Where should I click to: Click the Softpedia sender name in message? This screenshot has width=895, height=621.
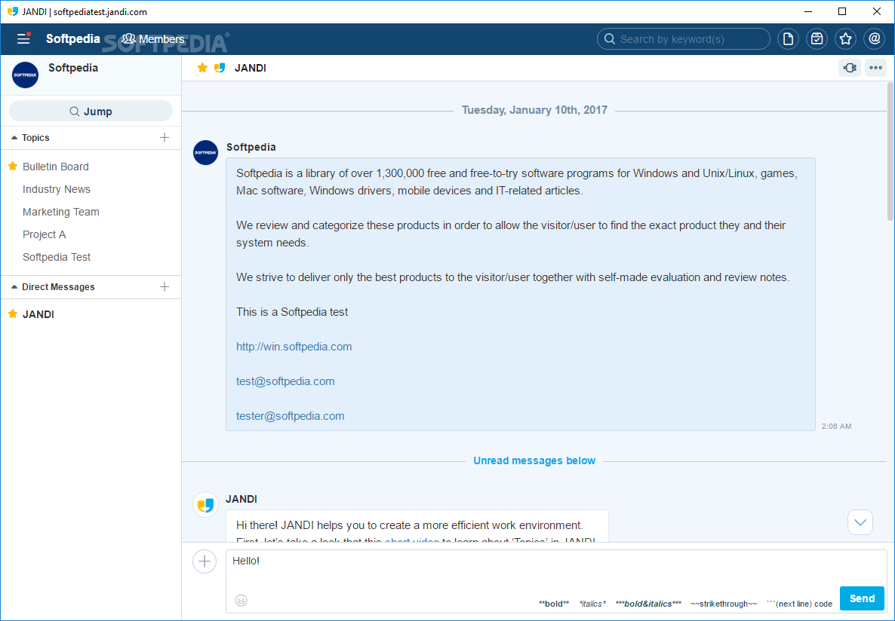pyautogui.click(x=251, y=147)
